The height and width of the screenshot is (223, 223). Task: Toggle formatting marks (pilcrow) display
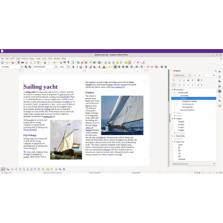(68, 62)
